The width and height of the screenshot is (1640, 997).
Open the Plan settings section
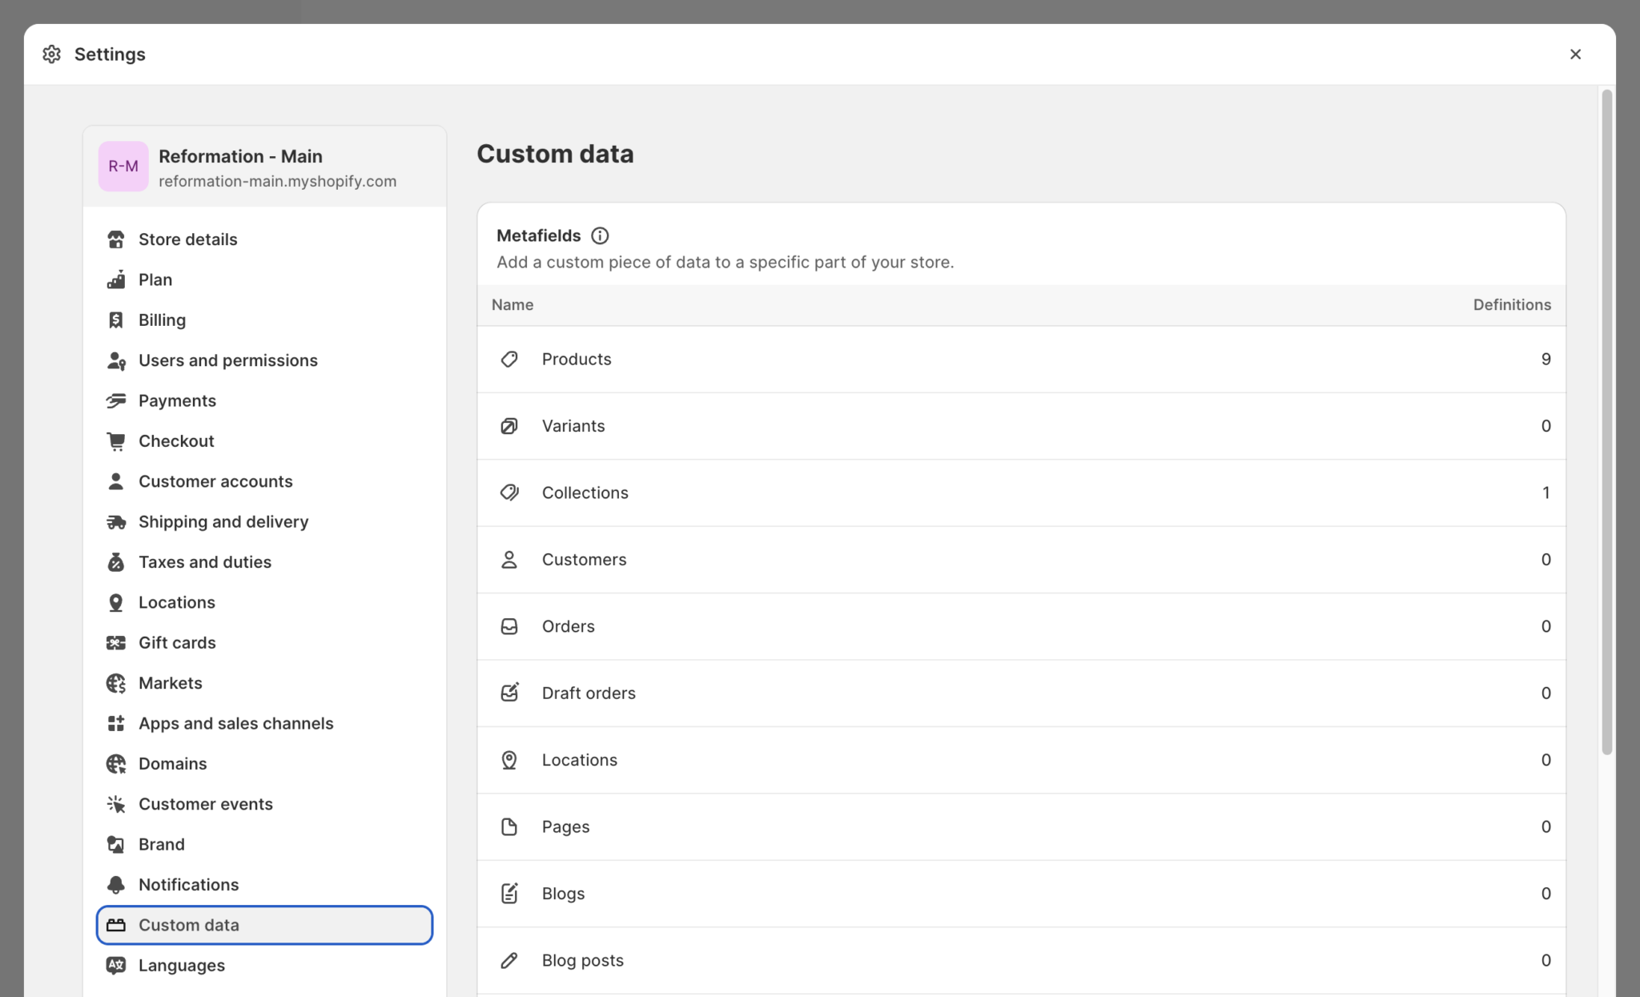tap(155, 279)
